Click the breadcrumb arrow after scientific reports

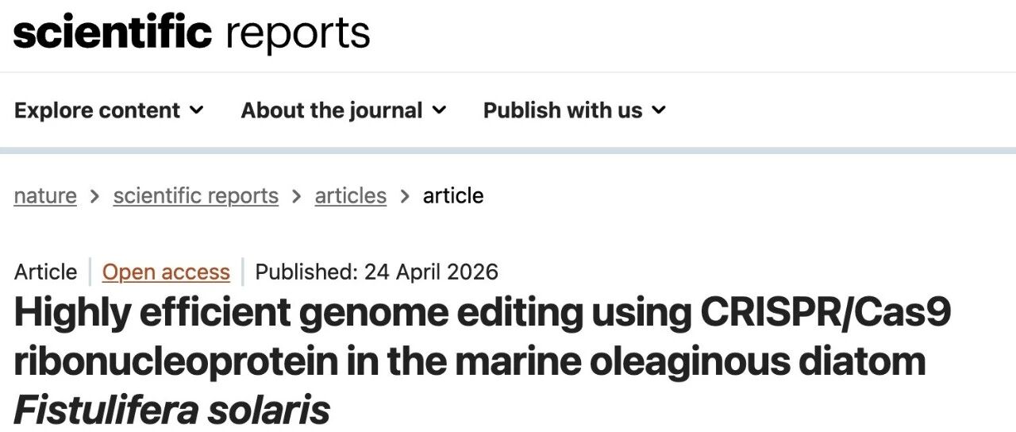(x=297, y=196)
